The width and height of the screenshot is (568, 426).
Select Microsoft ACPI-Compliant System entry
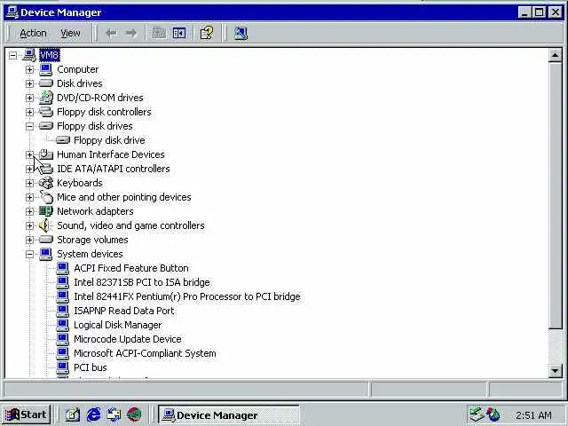click(x=145, y=353)
